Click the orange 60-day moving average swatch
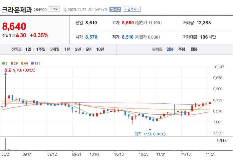Viewport: 233px width, 163px height. [x=22, y=64]
